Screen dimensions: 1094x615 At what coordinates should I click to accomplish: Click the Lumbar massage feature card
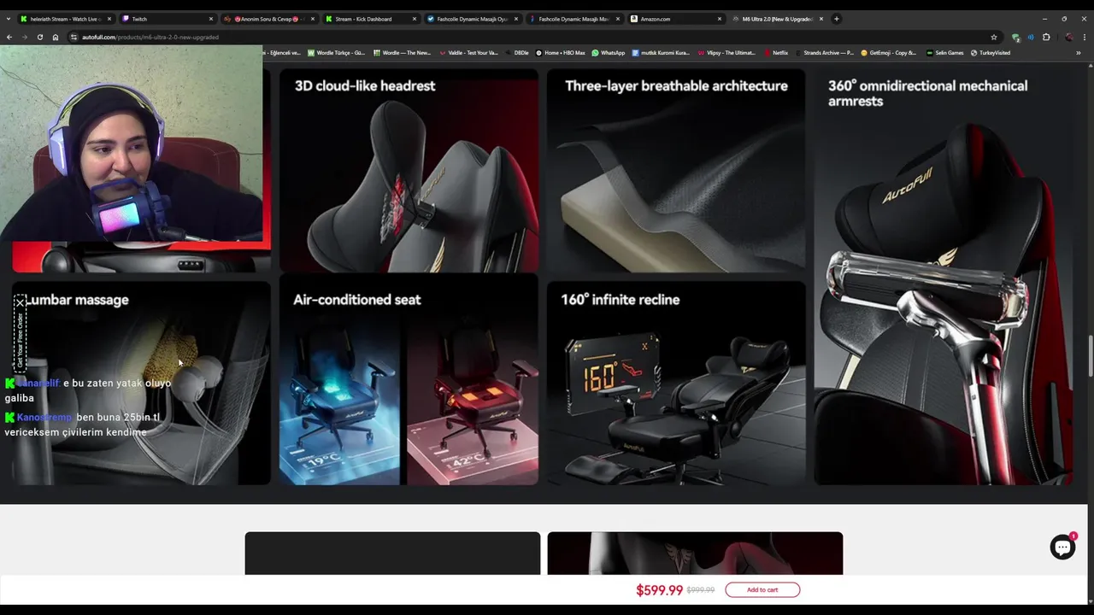pos(141,384)
